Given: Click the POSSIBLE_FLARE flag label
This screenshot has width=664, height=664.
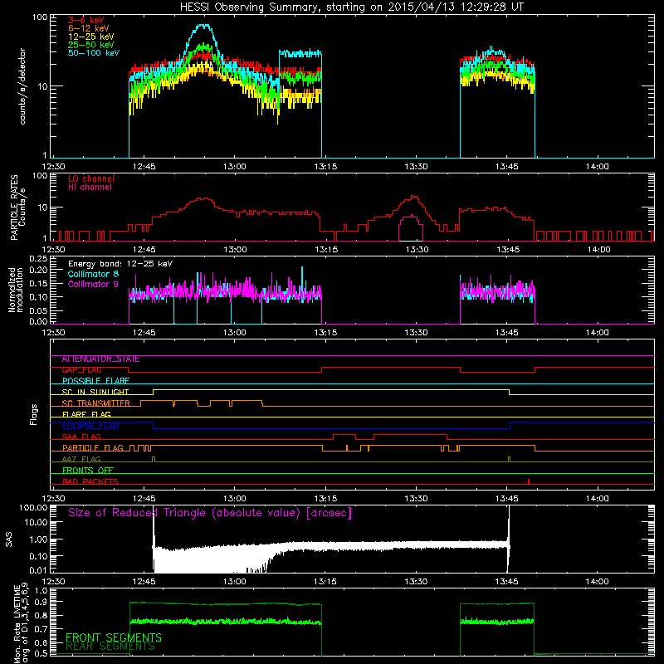Looking at the screenshot, I should [x=95, y=381].
